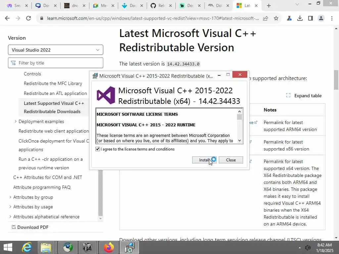Screen dimensions: 339x254
Task: Click the filter icon in Filter by title box
Action: click(x=13, y=63)
